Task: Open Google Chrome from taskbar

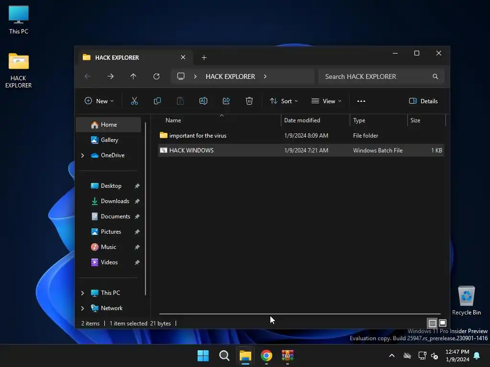Action: click(267, 356)
